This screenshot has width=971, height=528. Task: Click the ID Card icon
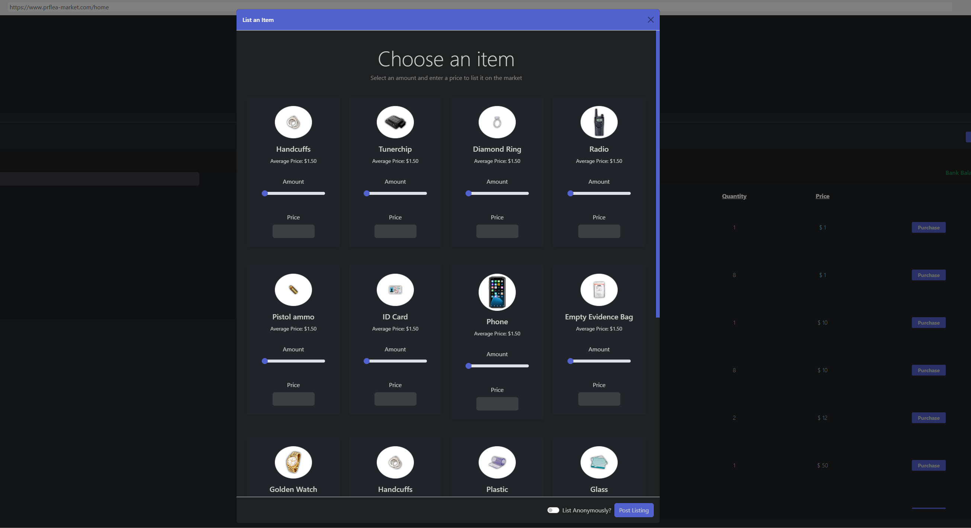click(x=395, y=290)
